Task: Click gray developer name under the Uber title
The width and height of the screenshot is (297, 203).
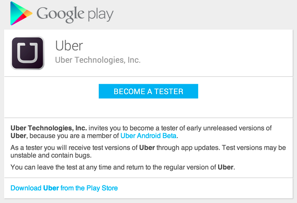Action: (97, 60)
